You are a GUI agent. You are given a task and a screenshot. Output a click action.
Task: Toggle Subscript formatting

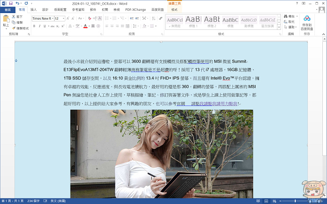(x=58, y=26)
